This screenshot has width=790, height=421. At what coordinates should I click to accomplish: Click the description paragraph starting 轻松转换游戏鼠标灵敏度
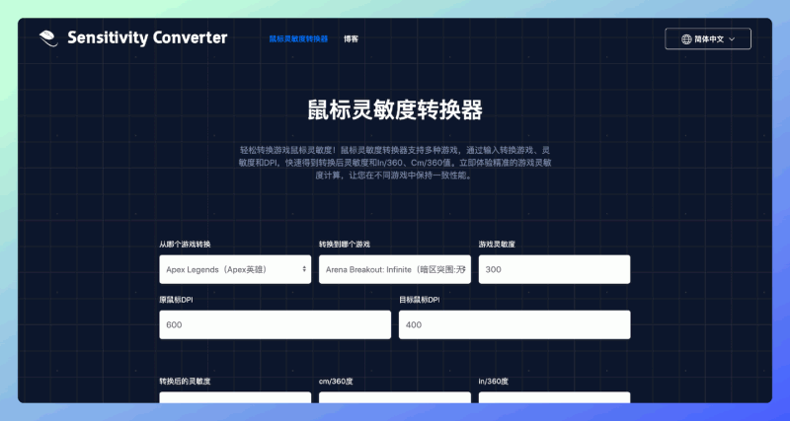click(x=395, y=163)
